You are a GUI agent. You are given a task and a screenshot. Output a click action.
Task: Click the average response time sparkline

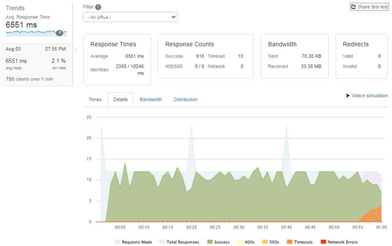[x=36, y=33]
